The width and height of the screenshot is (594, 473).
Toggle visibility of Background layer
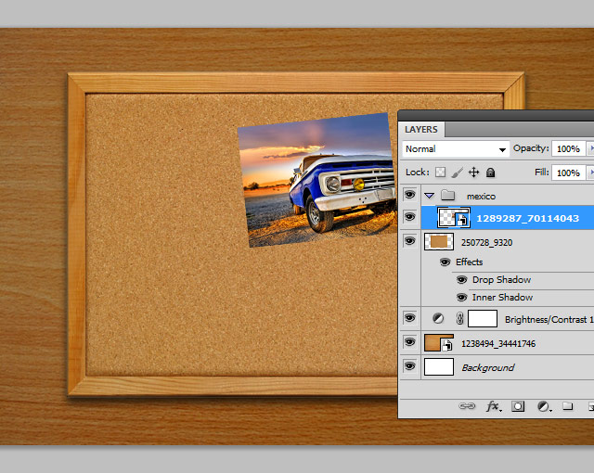[409, 367]
